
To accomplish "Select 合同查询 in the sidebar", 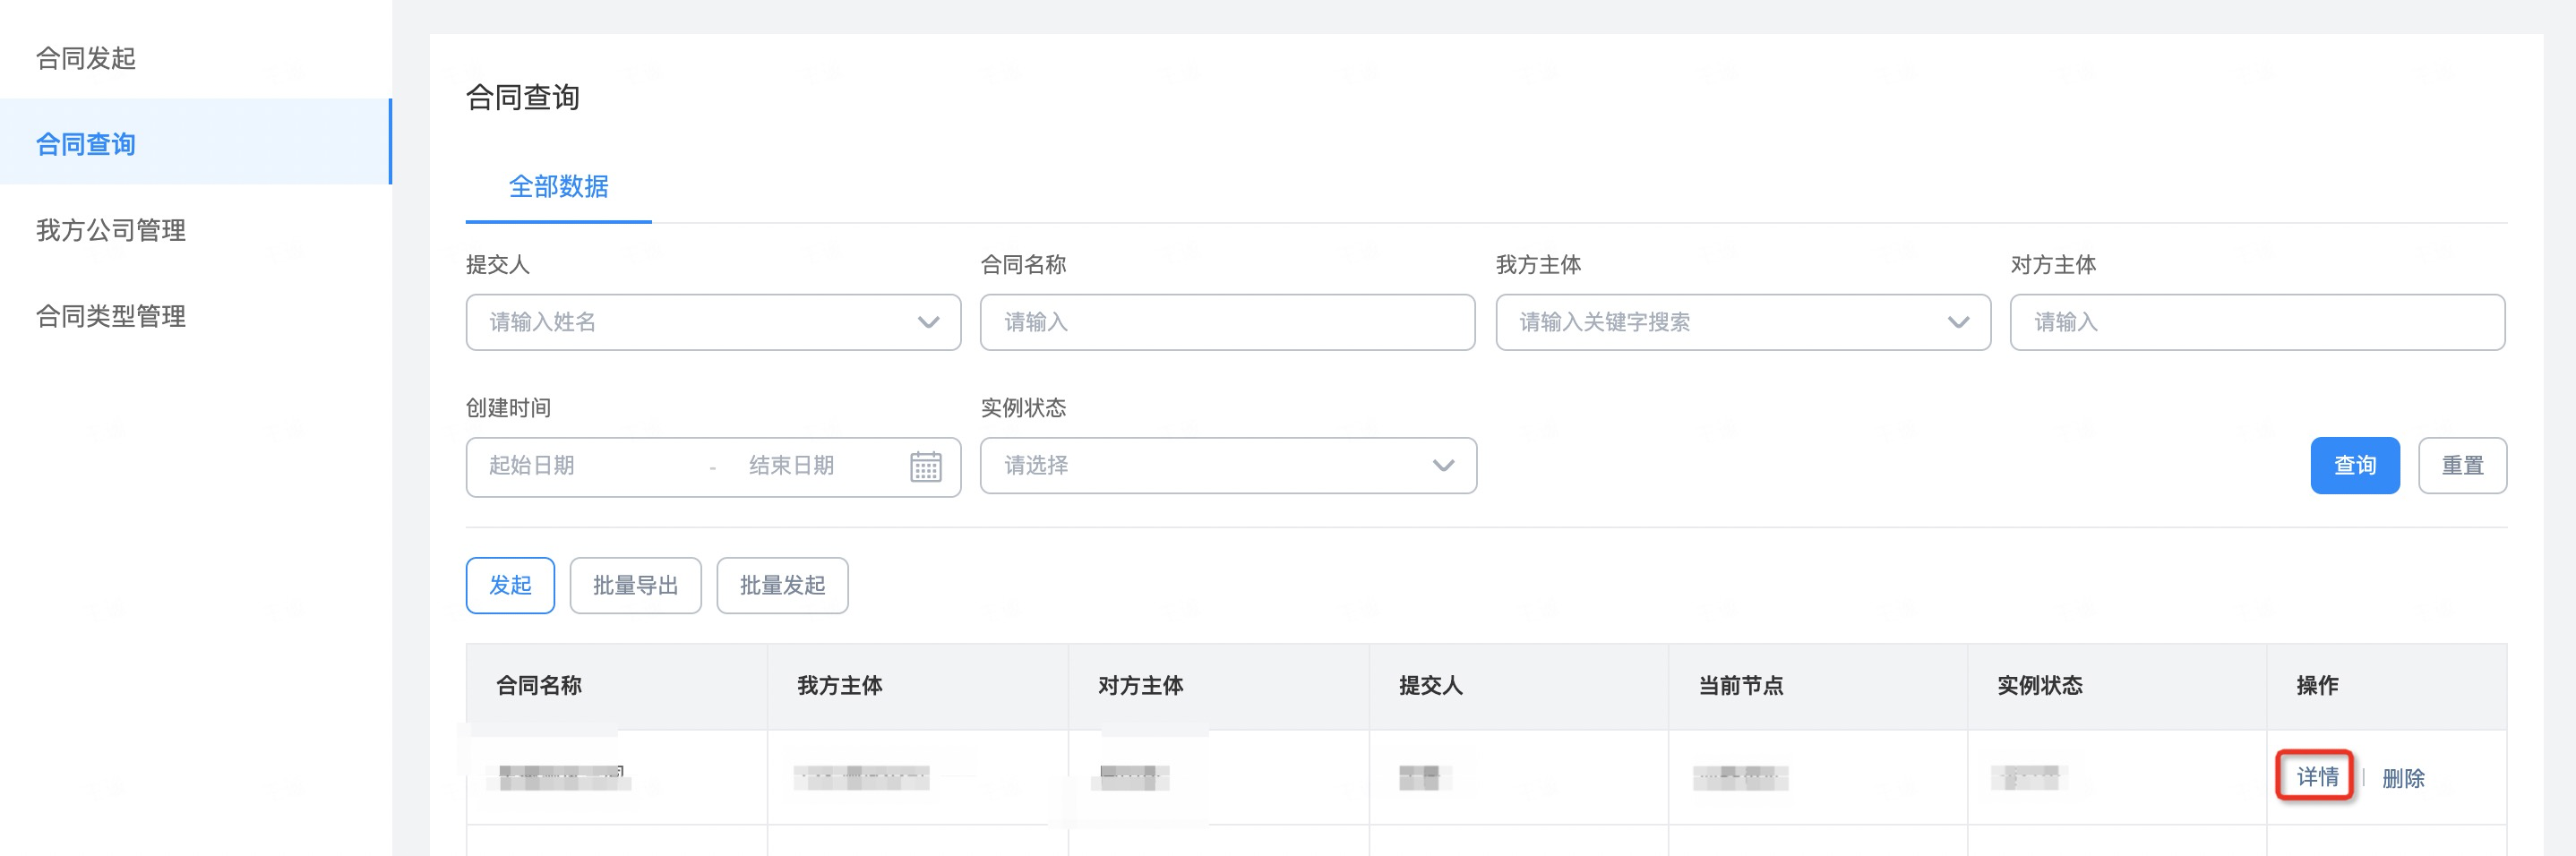I will pos(86,144).
